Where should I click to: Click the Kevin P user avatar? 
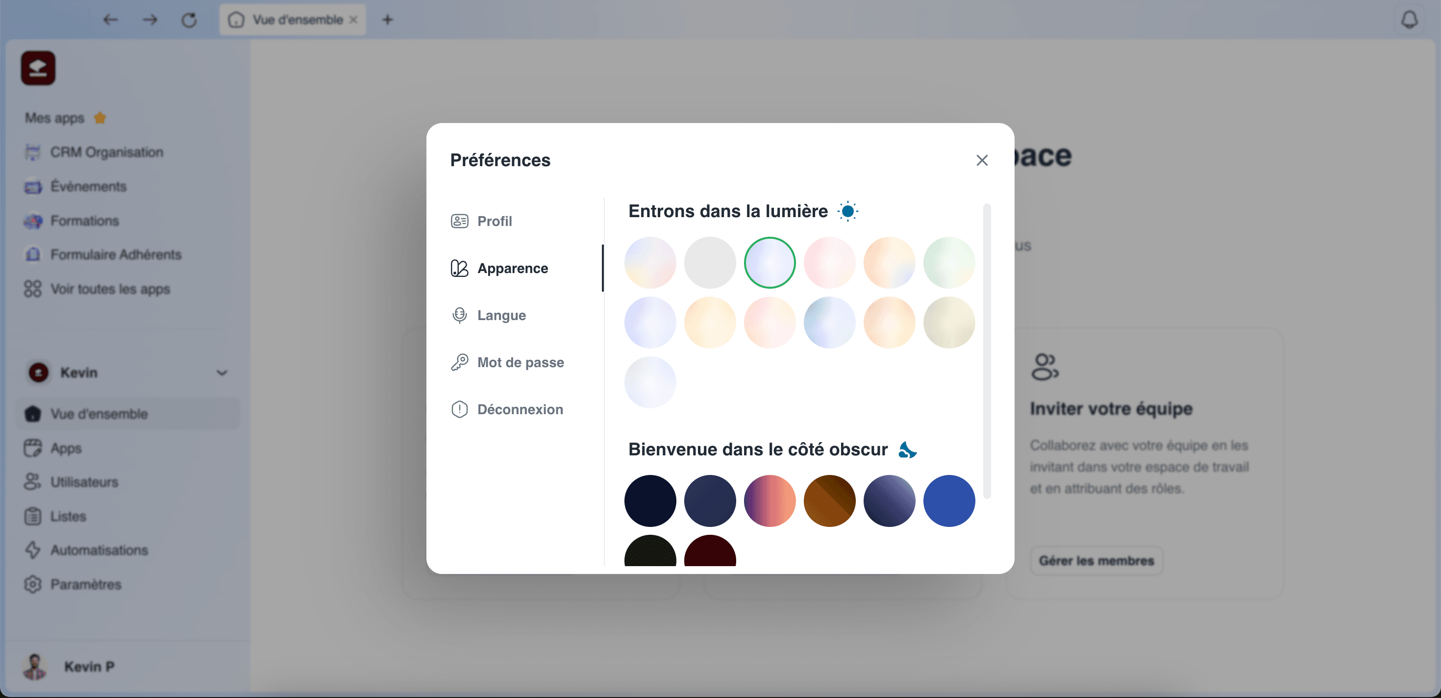tap(35, 667)
